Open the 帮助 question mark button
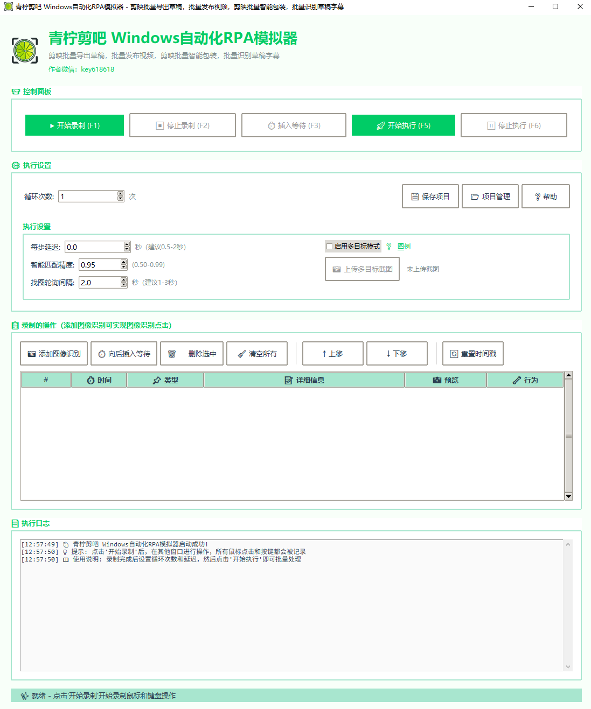Image resolution: width=591 pixels, height=709 pixels. click(545, 196)
